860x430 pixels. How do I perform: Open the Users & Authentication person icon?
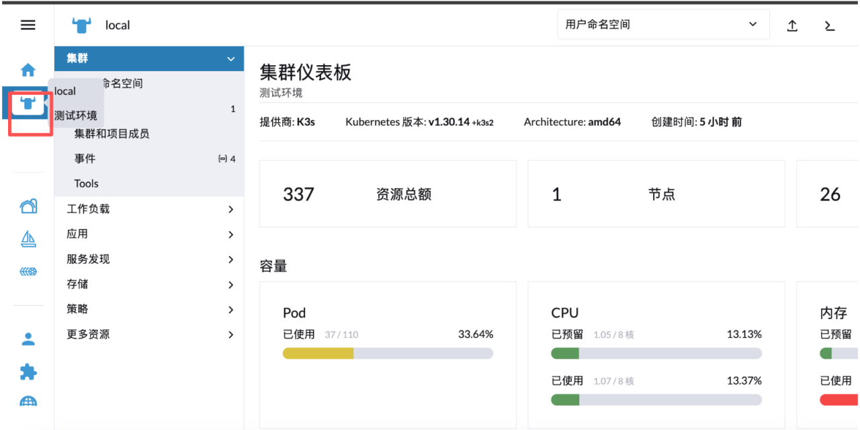pos(28,339)
